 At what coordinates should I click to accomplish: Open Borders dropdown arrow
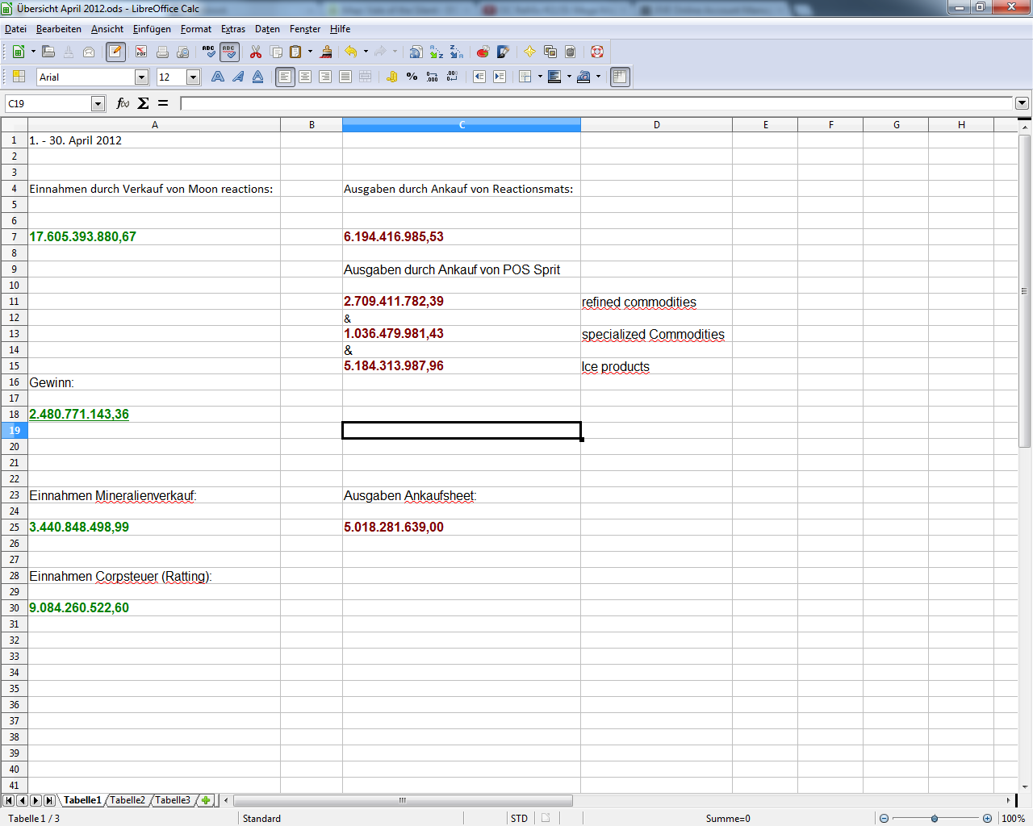(540, 77)
